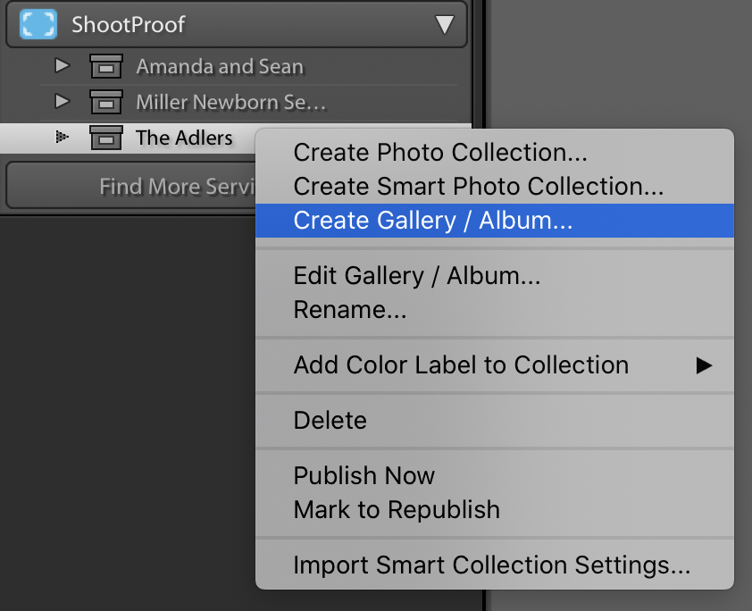This screenshot has height=611, width=752.
Task: Choose Create Photo Collection… from menu
Action: (x=495, y=153)
